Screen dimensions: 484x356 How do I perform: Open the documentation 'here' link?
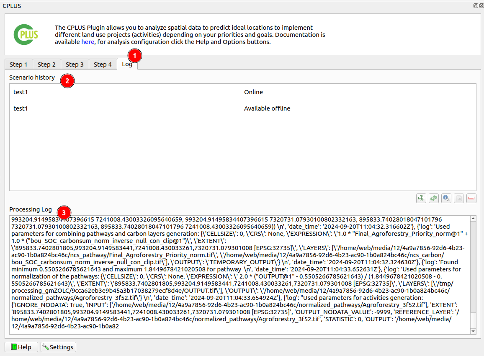pyautogui.click(x=88, y=42)
